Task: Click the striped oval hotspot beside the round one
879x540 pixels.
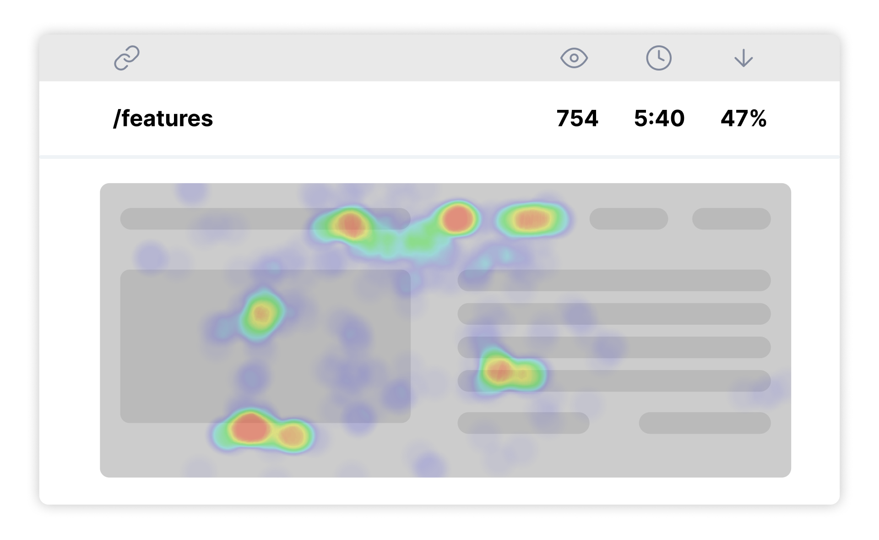Action: pyautogui.click(x=531, y=219)
